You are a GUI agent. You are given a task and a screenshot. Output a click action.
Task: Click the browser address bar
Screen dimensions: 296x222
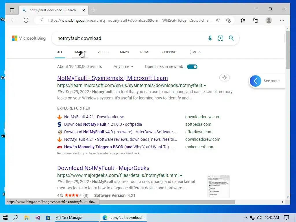tap(129, 20)
